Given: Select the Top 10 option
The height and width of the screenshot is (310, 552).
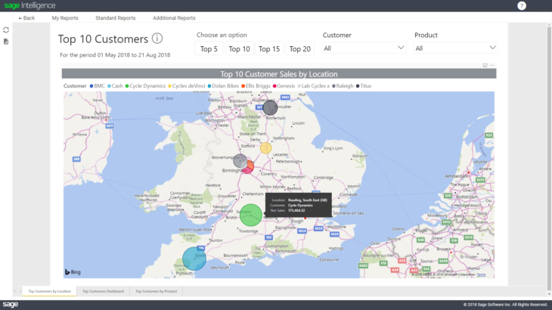Looking at the screenshot, I should click(x=240, y=48).
